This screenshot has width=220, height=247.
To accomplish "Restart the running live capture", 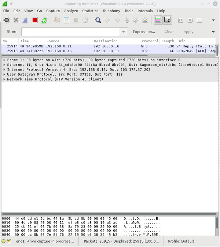I will click(x=44, y=20).
